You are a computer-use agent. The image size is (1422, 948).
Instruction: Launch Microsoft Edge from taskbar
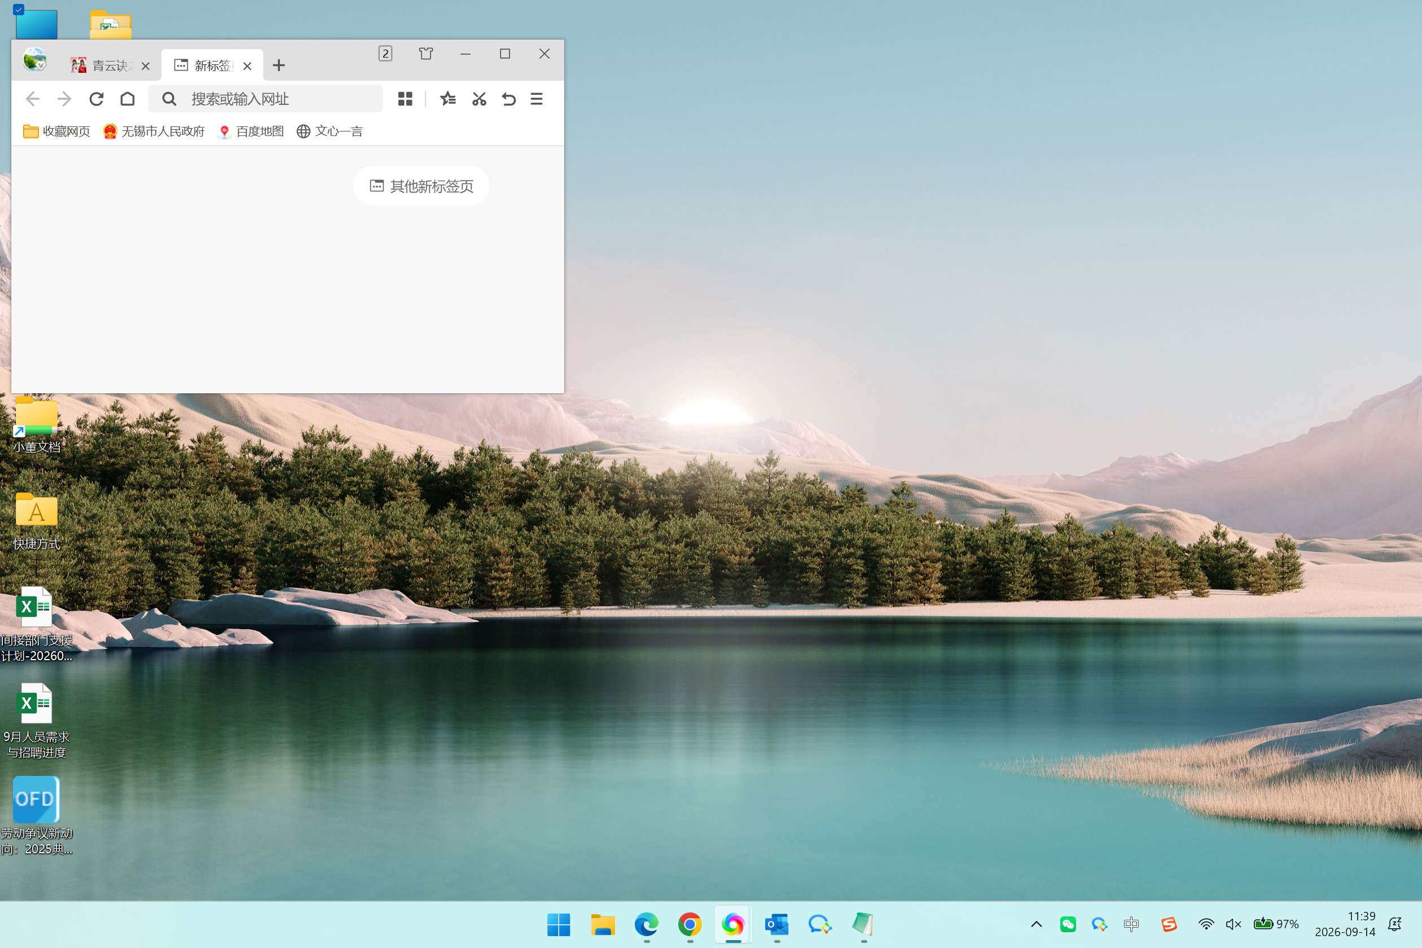[646, 924]
